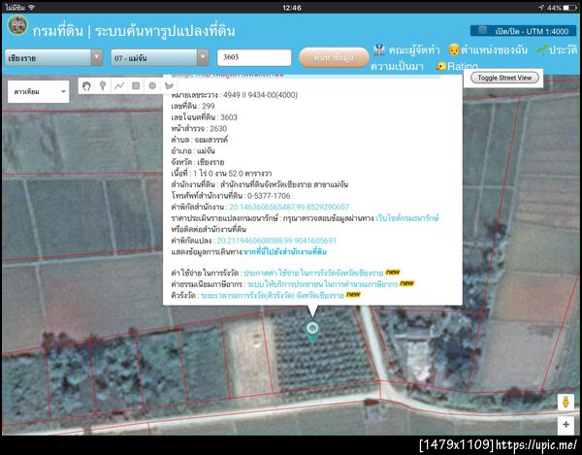
Task: Open the district dropdown 07 - แม่จัน
Action: point(160,58)
